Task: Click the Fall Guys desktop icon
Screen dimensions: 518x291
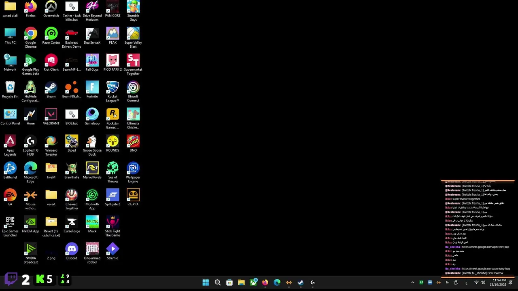Action: (92, 63)
